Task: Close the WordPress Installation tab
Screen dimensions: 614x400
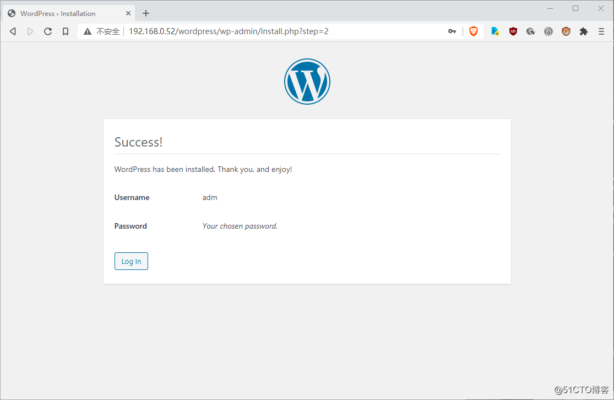Action: [x=128, y=13]
